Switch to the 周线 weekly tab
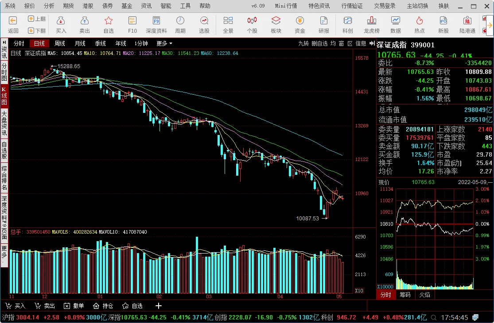 click(59, 43)
